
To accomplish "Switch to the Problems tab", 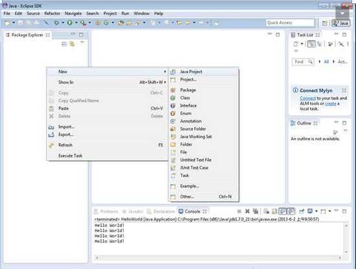I will pos(106,211).
